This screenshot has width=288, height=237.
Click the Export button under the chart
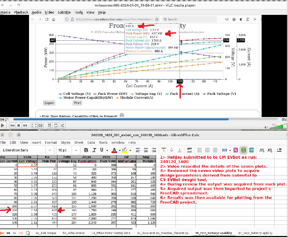[x=49, y=103]
